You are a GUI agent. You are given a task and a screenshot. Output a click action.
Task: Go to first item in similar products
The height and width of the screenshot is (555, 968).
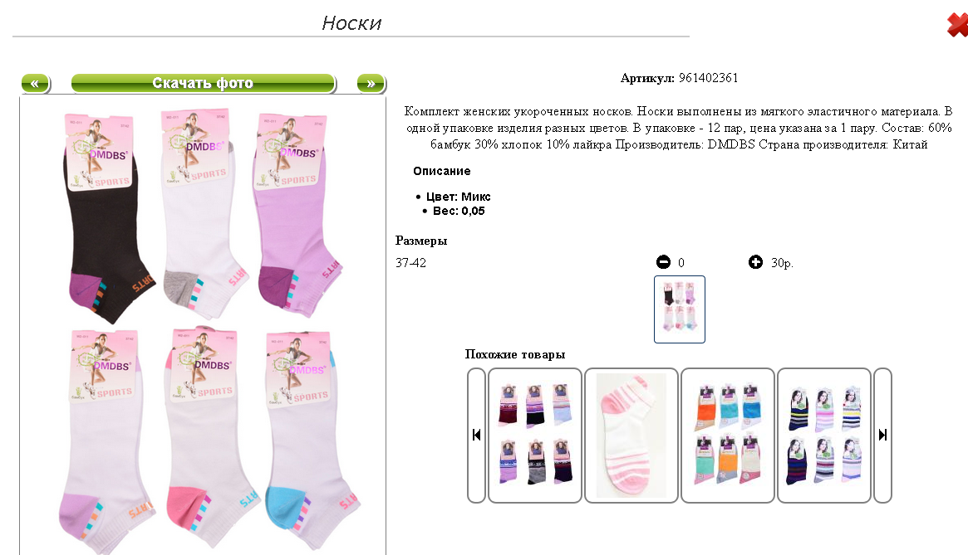476,436
